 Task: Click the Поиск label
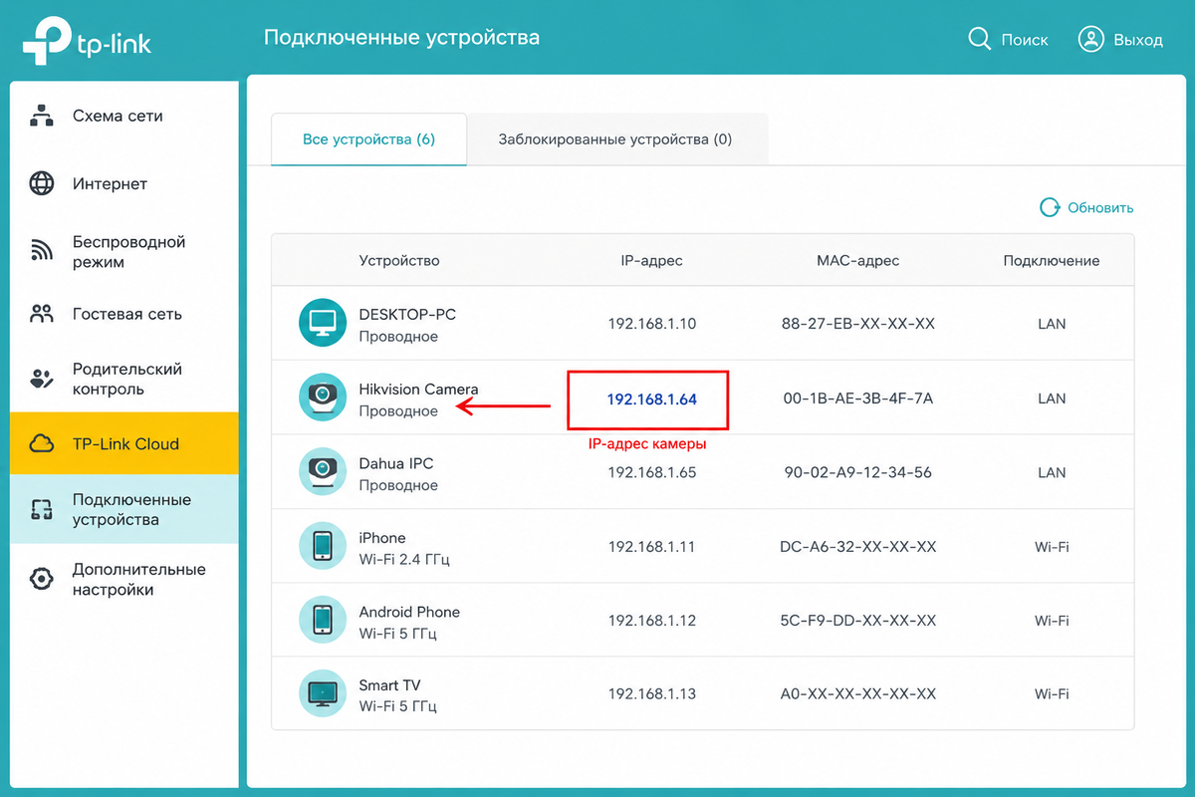pyautogui.click(x=1025, y=40)
